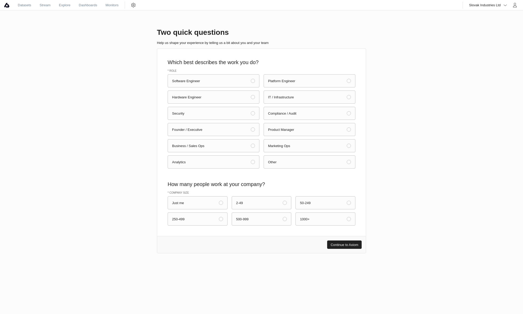Open the settings gear icon
Image resolution: width=523 pixels, height=314 pixels.
pos(133,5)
